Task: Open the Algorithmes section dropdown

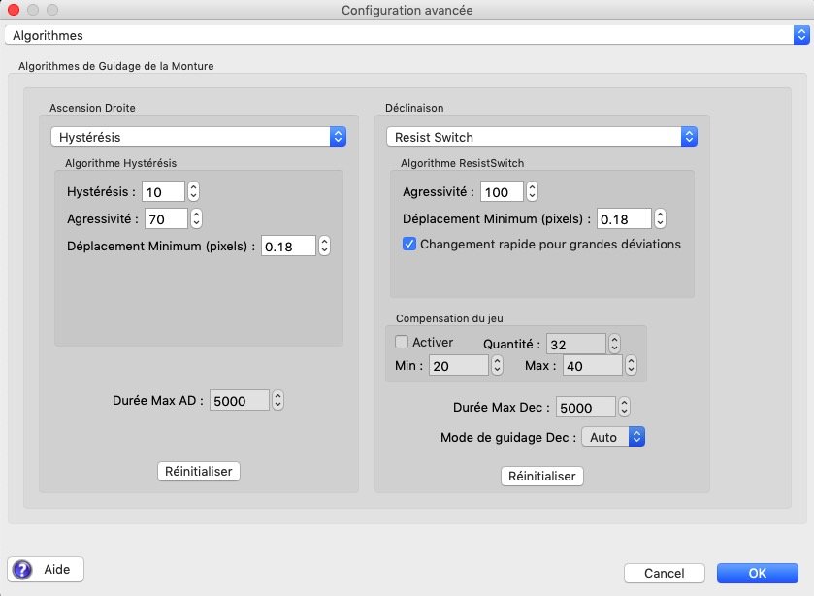Action: coord(407,35)
